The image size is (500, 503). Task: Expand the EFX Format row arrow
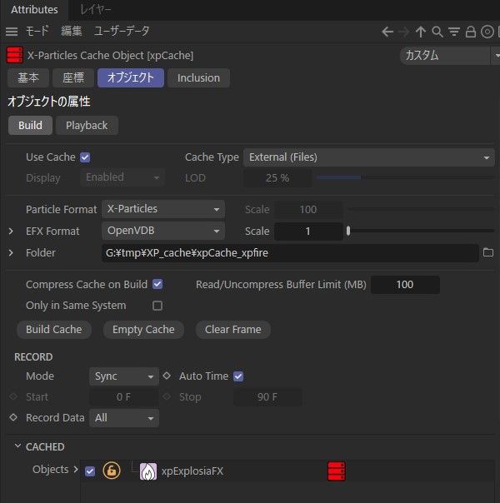(x=11, y=231)
